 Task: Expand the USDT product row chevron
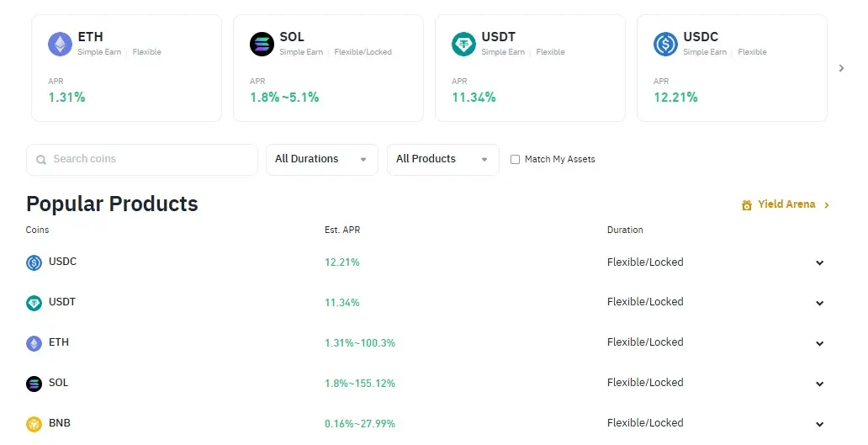(x=820, y=304)
